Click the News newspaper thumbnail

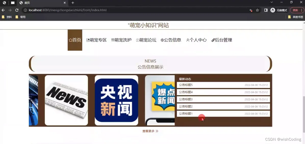tap(66, 100)
